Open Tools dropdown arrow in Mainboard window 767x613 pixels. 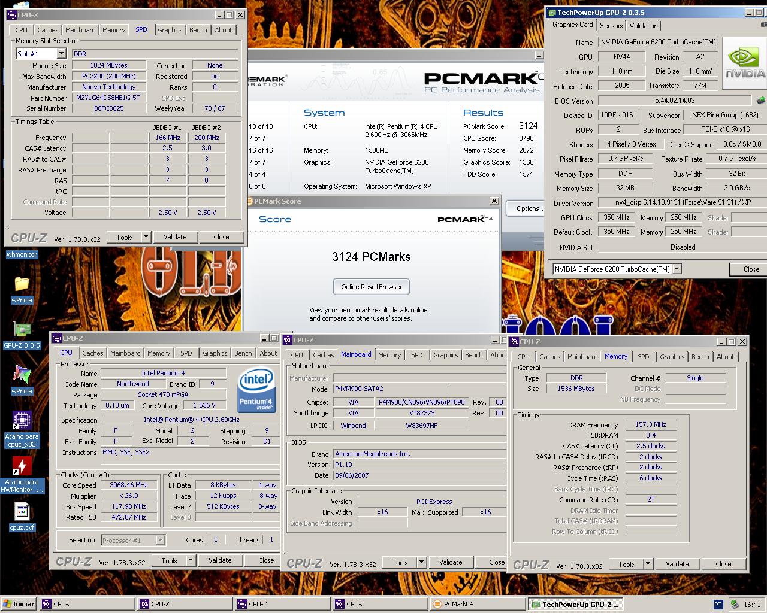click(421, 562)
